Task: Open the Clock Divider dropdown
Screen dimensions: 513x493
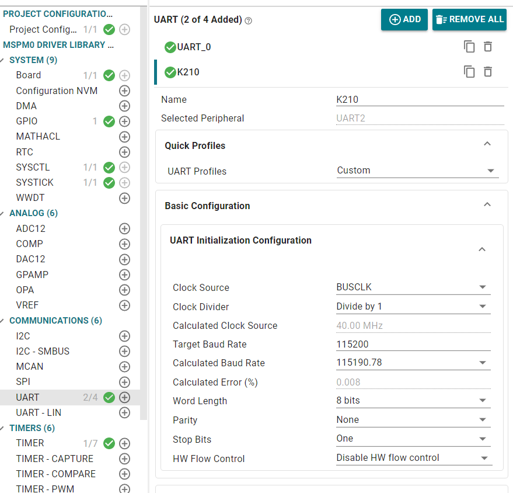Action: 414,307
